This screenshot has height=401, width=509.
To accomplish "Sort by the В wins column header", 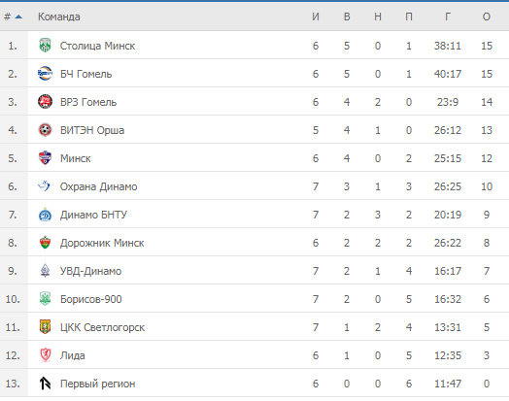I will coord(347,17).
